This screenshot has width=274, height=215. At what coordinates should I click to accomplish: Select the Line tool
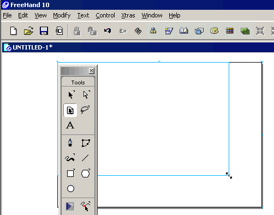click(x=85, y=158)
